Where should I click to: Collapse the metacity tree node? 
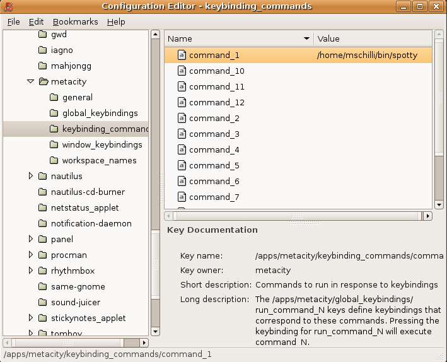pos(30,81)
